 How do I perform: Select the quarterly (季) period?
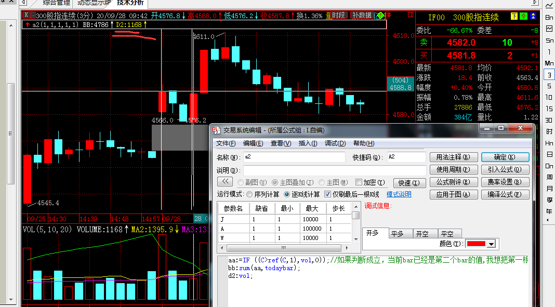(549, 200)
